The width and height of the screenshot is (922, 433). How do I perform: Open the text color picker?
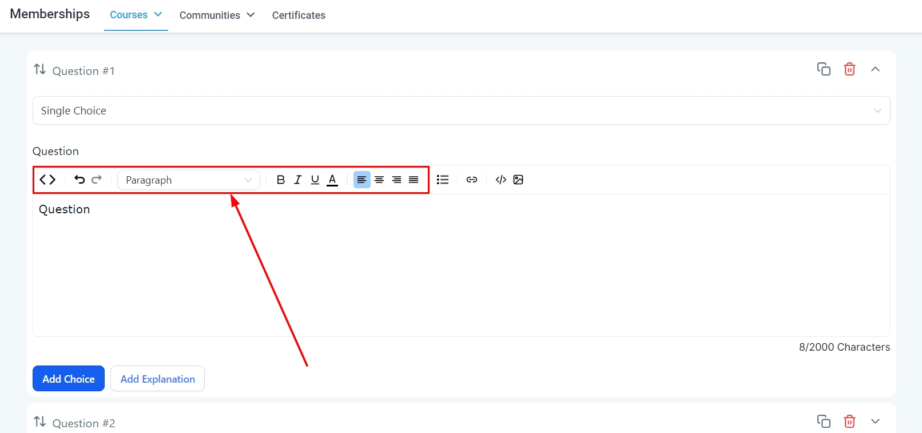point(332,180)
